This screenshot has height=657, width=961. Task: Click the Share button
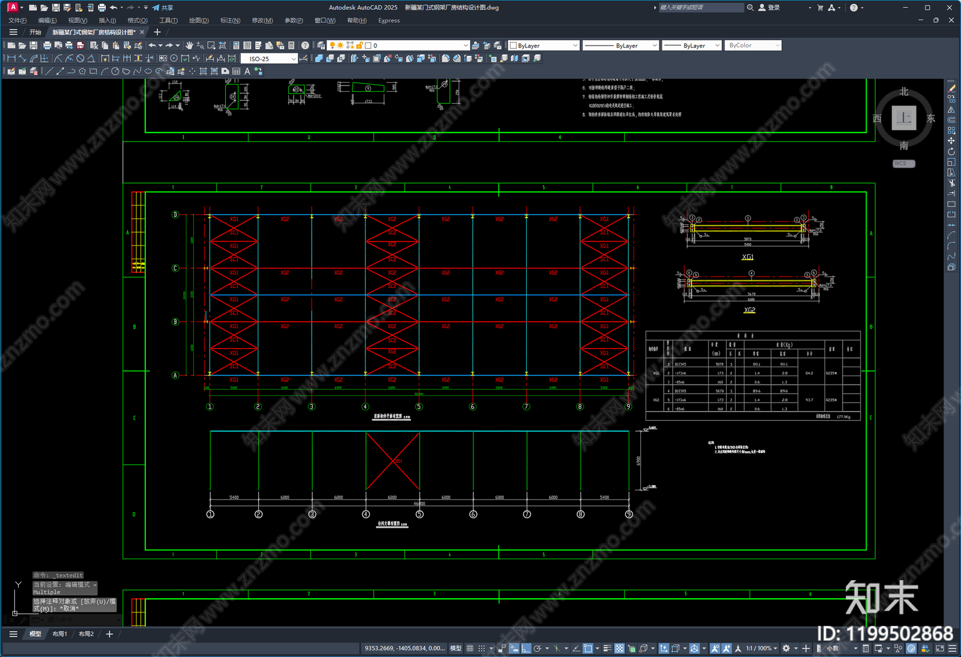(163, 8)
